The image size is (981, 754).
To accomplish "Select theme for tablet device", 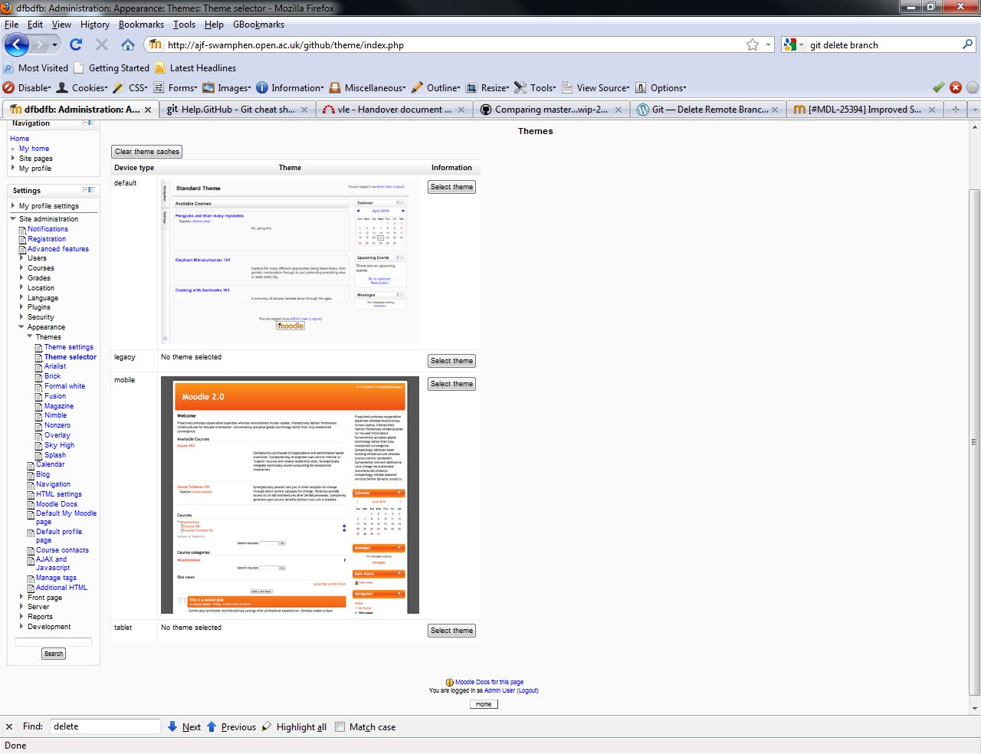I will tap(451, 631).
